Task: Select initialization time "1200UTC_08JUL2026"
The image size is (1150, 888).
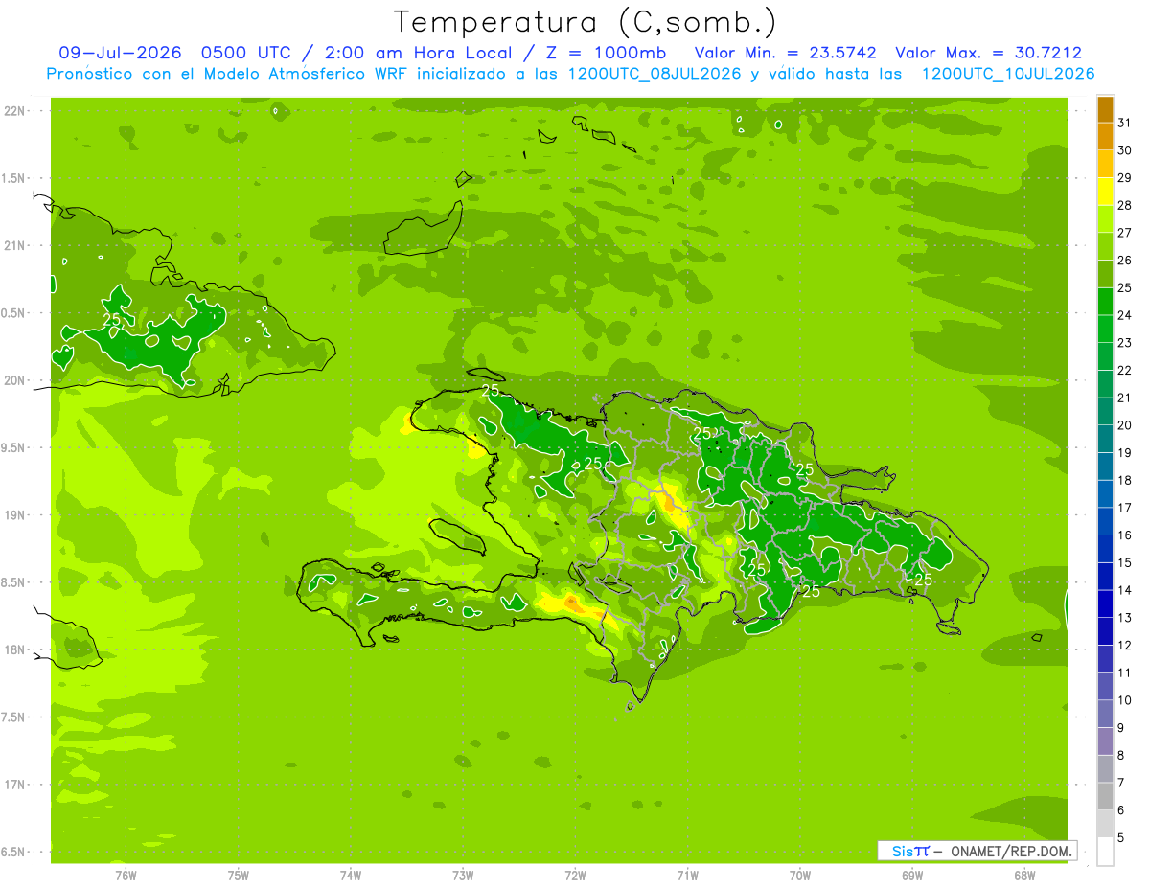Action: click(655, 74)
